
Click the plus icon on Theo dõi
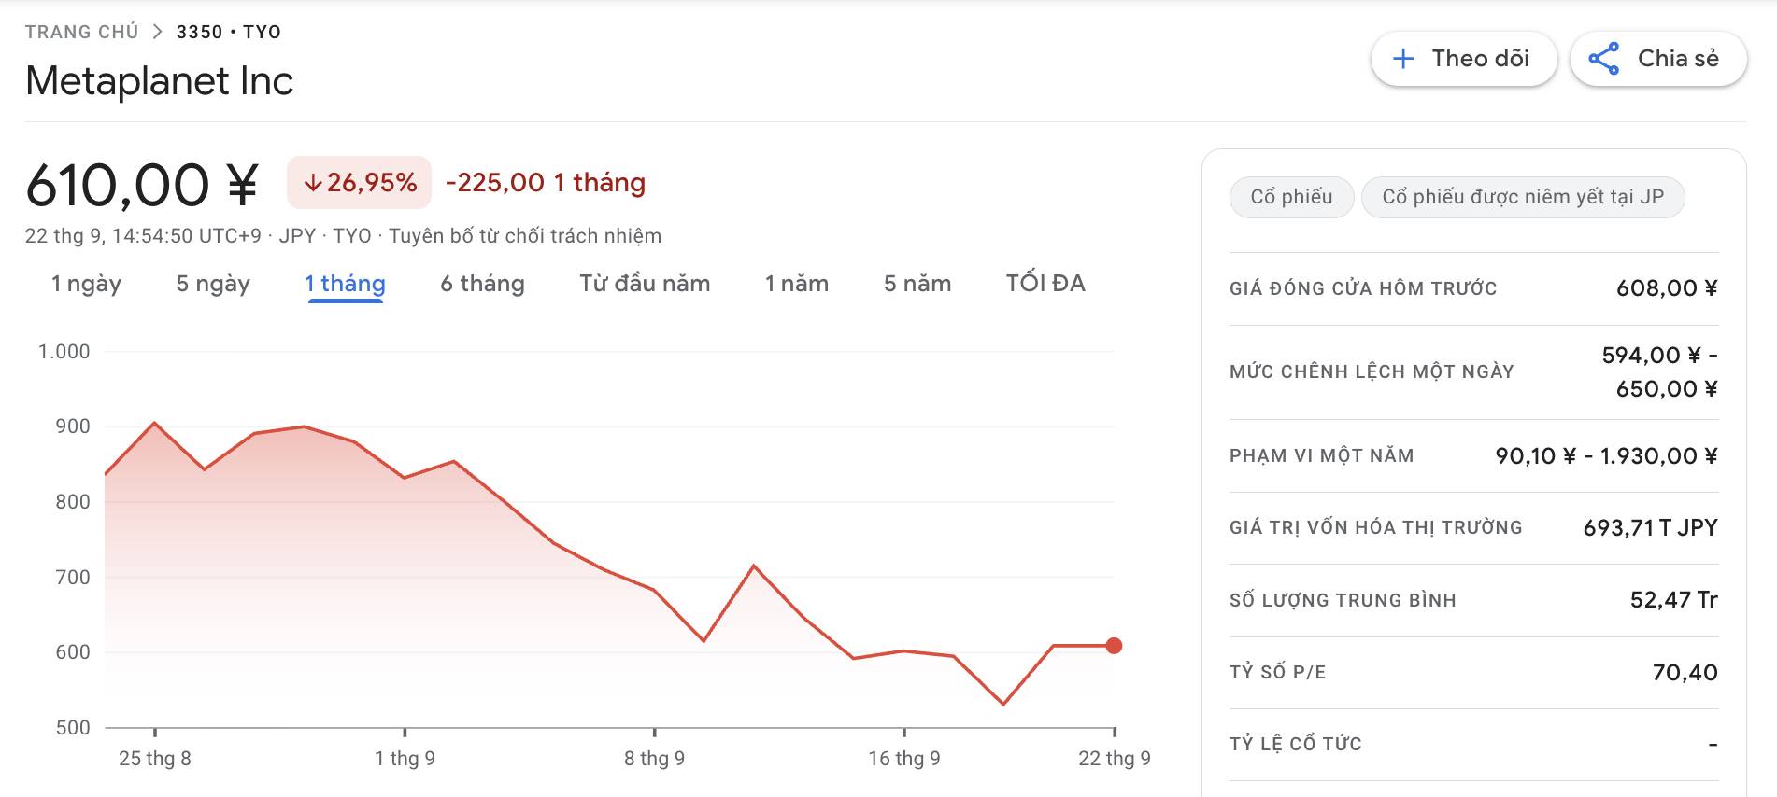[x=1402, y=59]
